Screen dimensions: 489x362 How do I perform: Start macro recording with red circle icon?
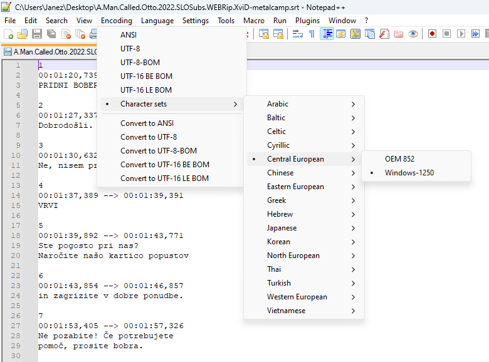(433, 34)
